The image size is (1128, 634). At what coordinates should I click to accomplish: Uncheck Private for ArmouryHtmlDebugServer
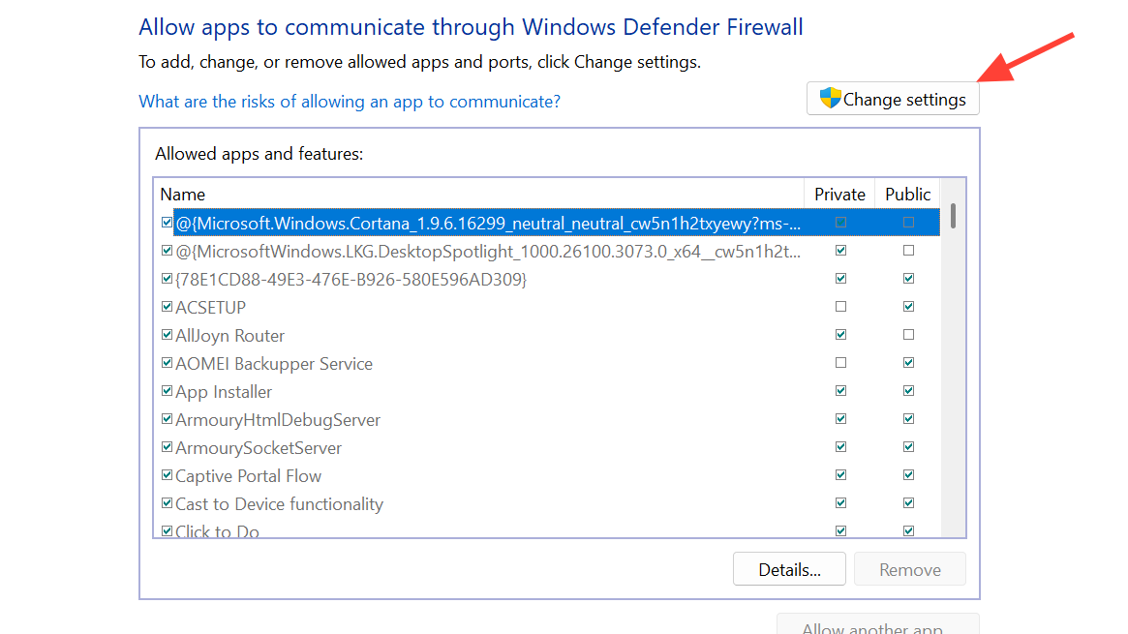tap(840, 419)
